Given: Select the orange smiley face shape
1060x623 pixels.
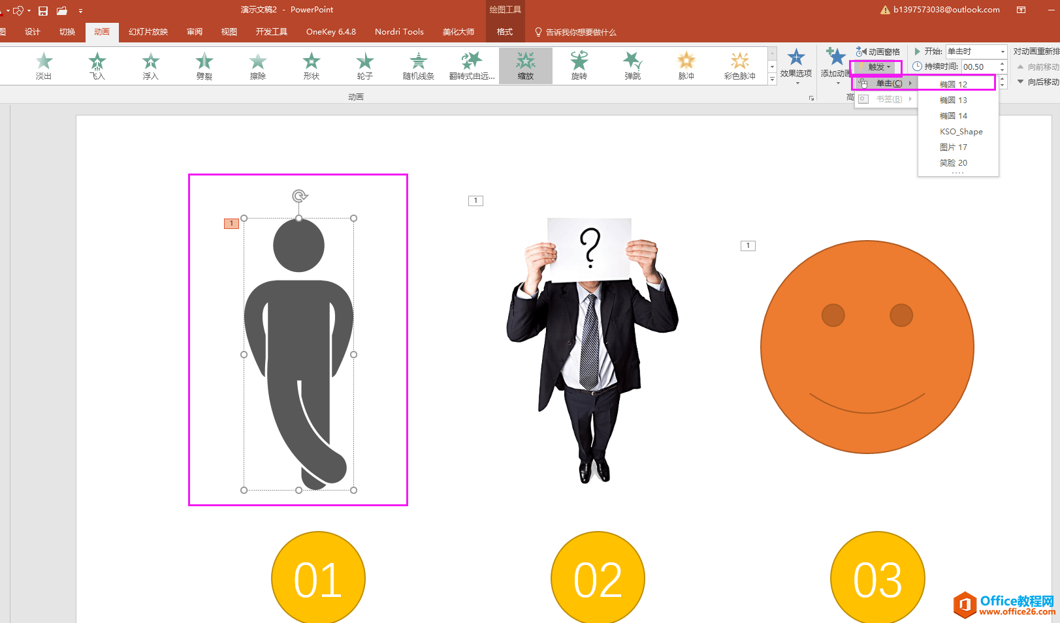Looking at the screenshot, I should 867,347.
